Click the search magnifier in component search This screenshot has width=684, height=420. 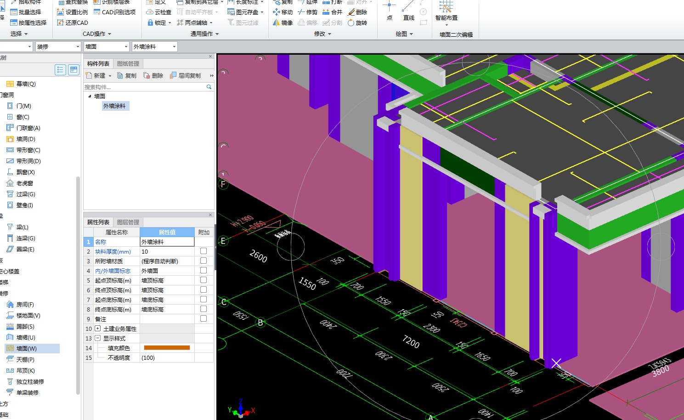(209, 87)
